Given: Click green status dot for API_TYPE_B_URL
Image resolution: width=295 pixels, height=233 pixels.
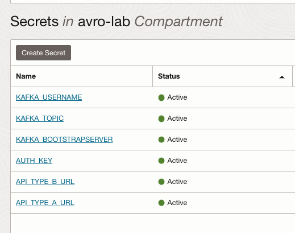Looking at the screenshot, I should point(161,182).
